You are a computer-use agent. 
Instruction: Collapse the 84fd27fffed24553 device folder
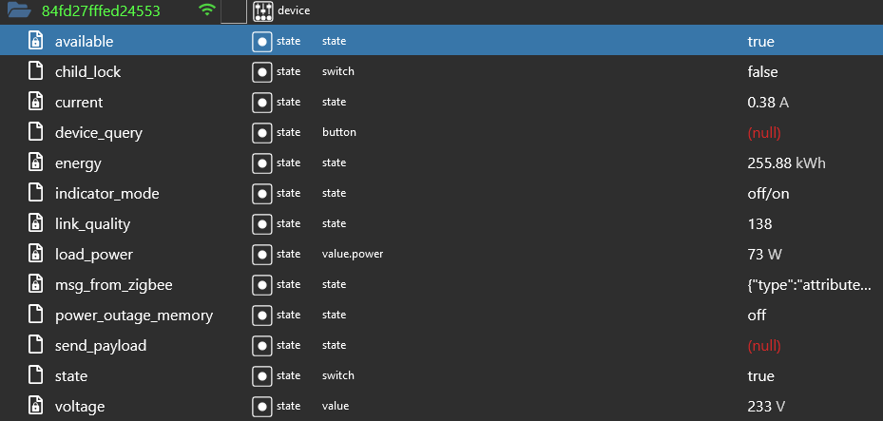click(19, 11)
